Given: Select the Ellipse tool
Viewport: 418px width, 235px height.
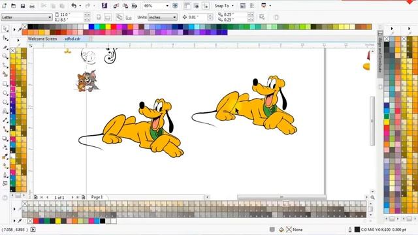Looking at the screenshot, I should click(x=5, y=93).
